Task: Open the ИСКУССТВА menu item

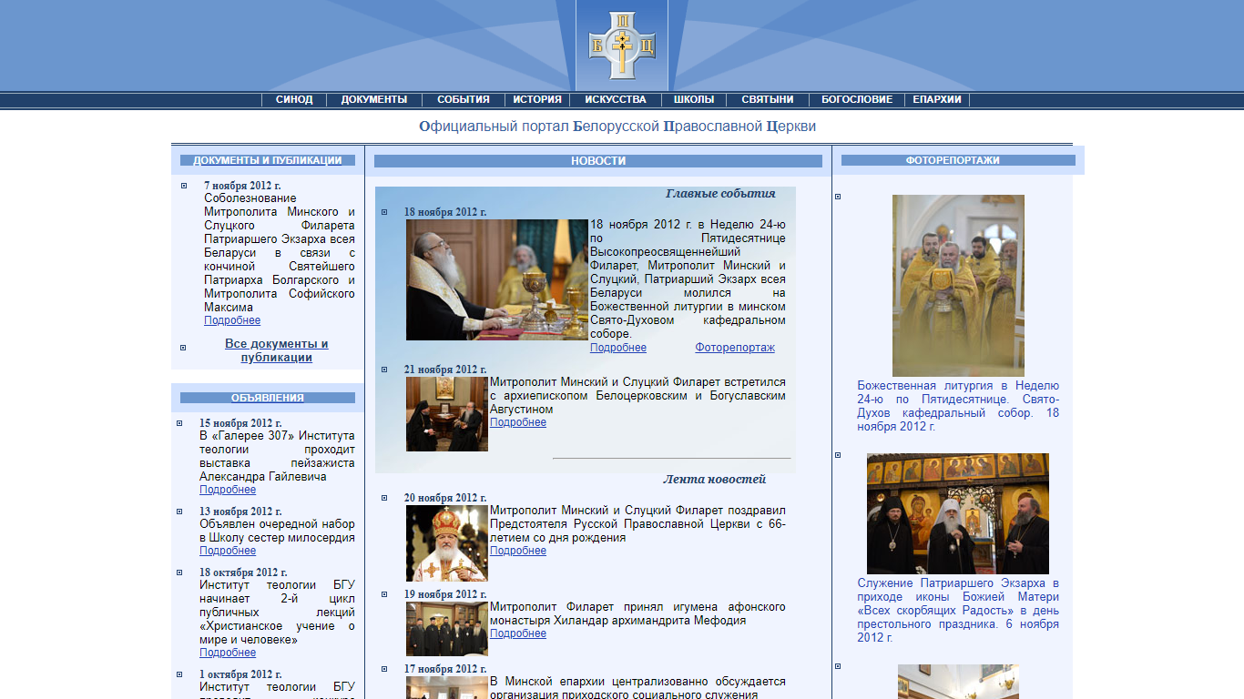Action: point(616,100)
